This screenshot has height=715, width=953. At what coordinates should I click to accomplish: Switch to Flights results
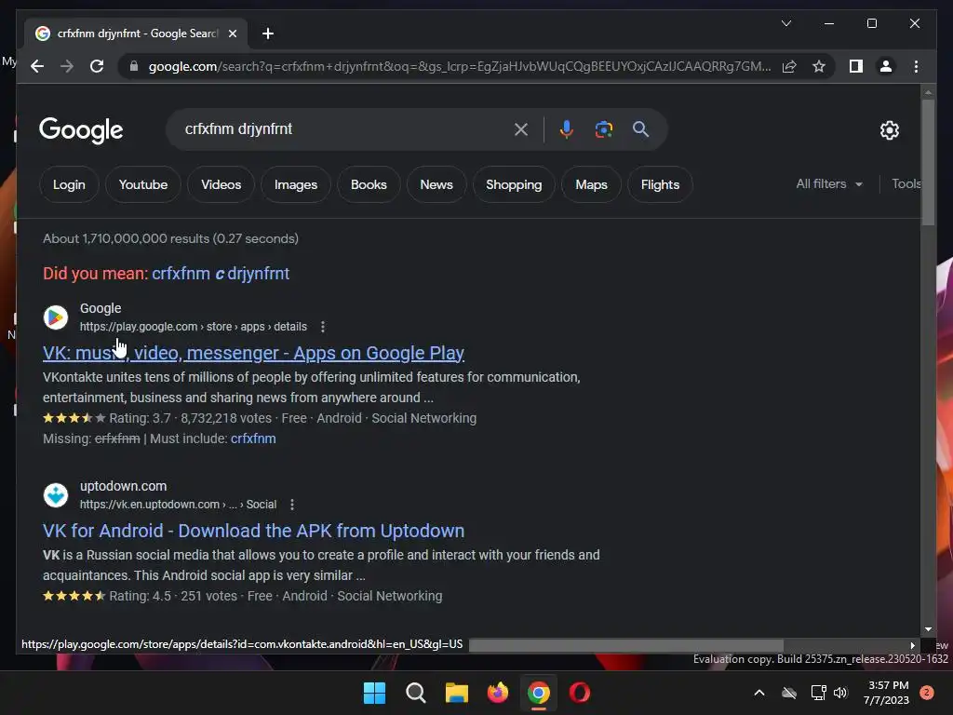[x=660, y=184]
